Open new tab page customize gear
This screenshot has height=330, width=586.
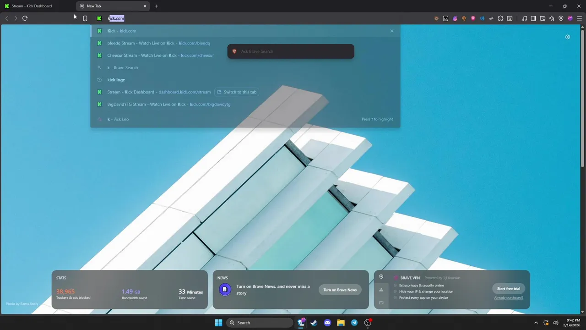[568, 37]
